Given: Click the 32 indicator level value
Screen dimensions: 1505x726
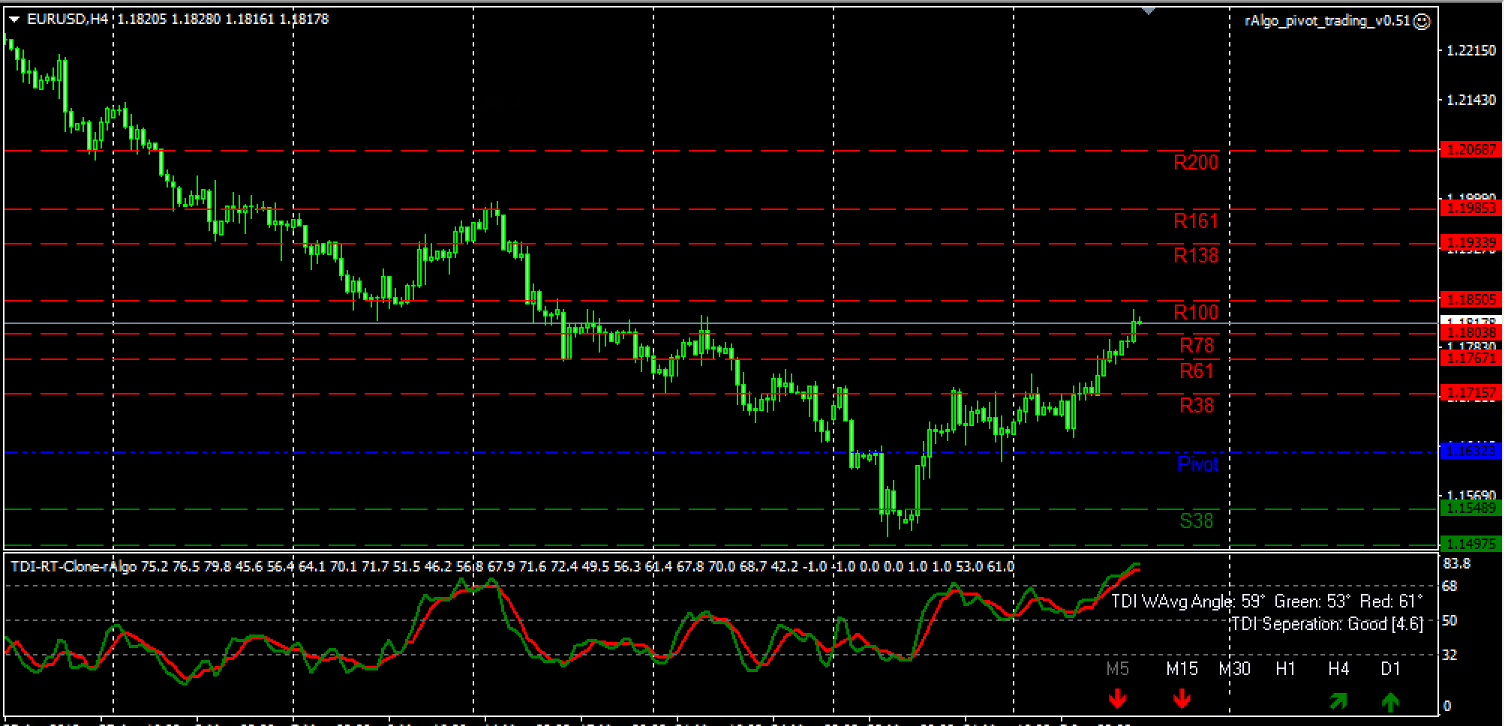Looking at the screenshot, I should coord(1450,655).
